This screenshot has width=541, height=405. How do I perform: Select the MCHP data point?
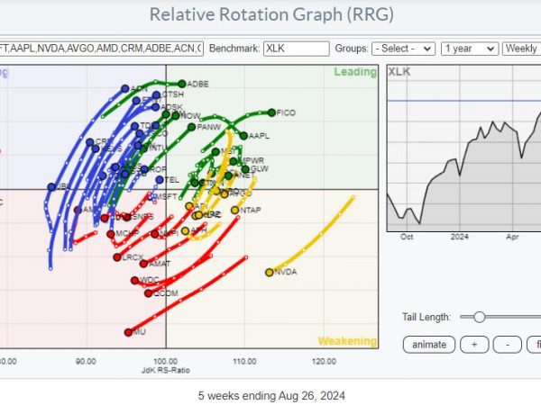pyautogui.click(x=110, y=234)
